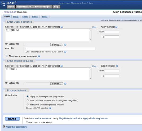
Task: Open Query subrange help icon
Action: [x=117, y=27]
